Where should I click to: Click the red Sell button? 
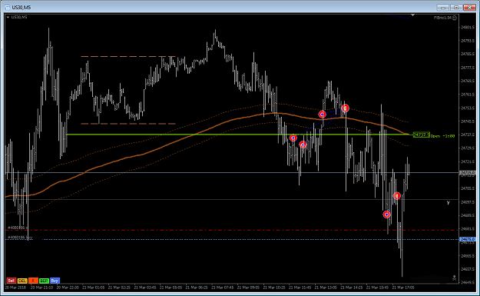tap(11, 281)
